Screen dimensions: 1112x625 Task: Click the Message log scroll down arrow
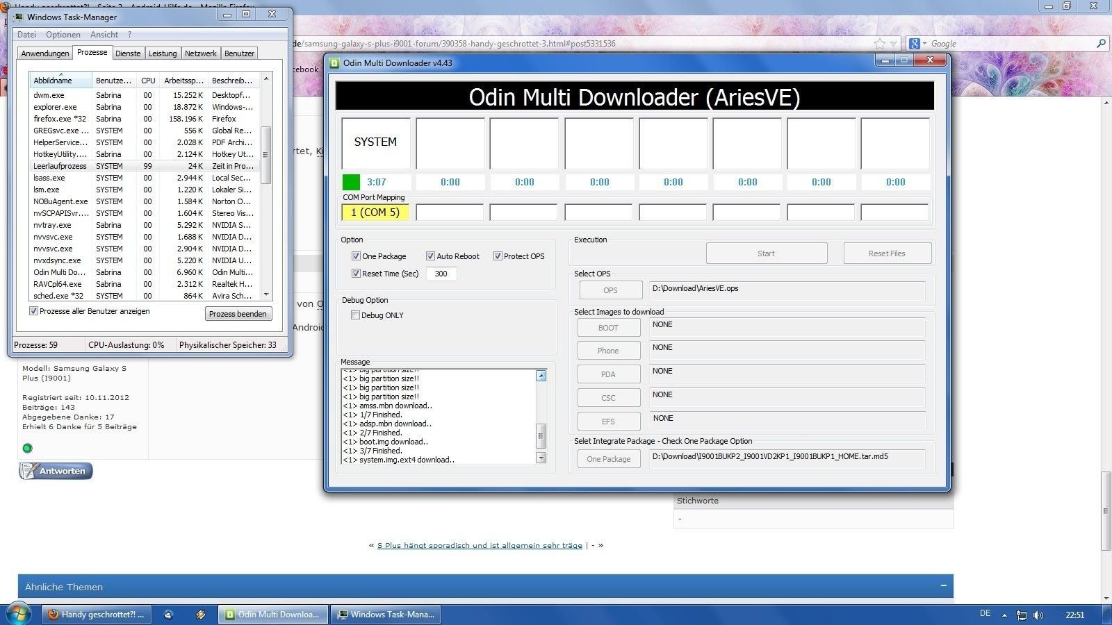[x=541, y=458]
